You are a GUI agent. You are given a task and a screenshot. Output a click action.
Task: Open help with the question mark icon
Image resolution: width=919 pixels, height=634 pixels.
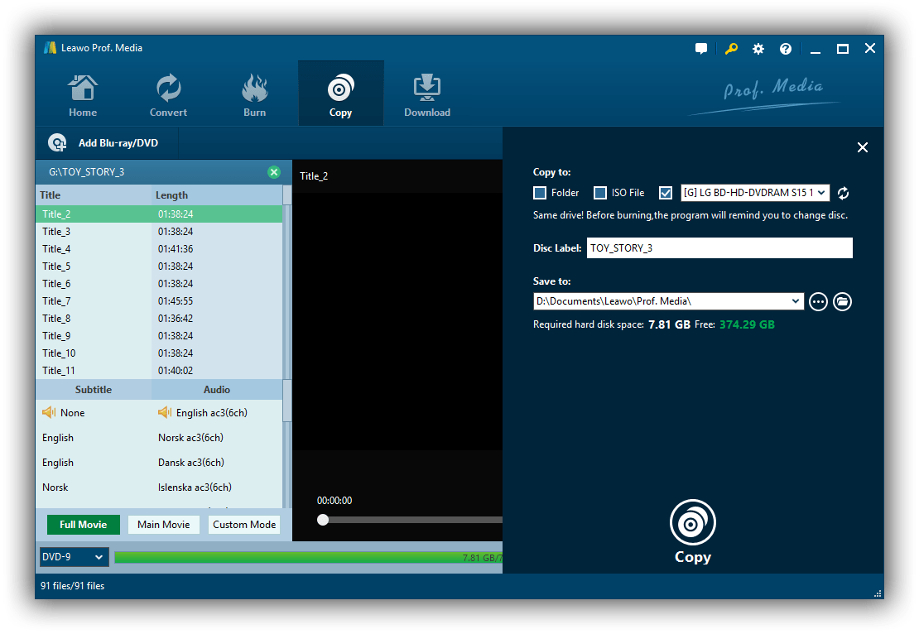[786, 49]
